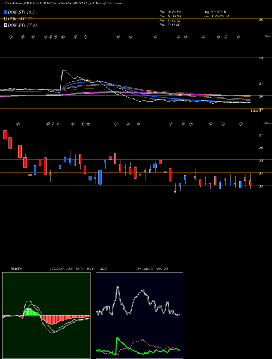272x359 pixels.
Task: Click the 17 axis label on candlestick chart
Action: pos(261,135)
